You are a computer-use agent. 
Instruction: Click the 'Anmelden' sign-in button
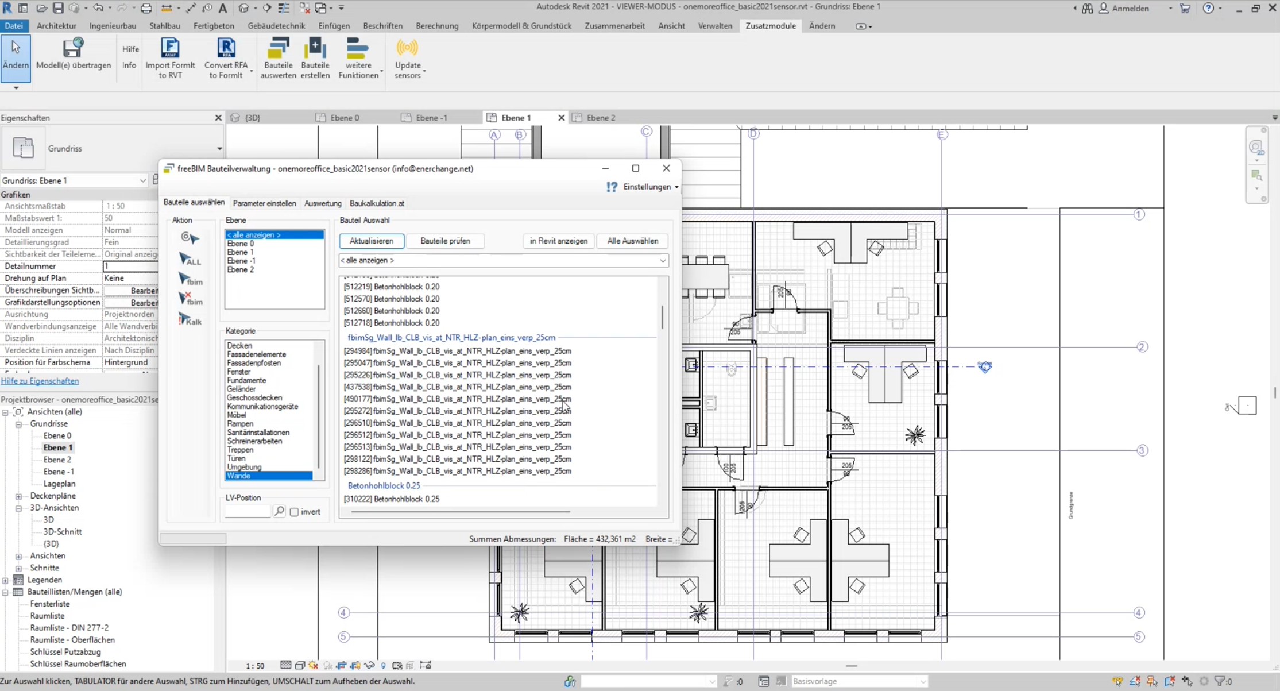[x=1123, y=8]
